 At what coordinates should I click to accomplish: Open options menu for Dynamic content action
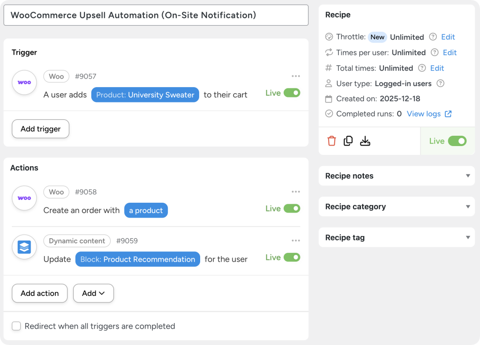coord(296,240)
